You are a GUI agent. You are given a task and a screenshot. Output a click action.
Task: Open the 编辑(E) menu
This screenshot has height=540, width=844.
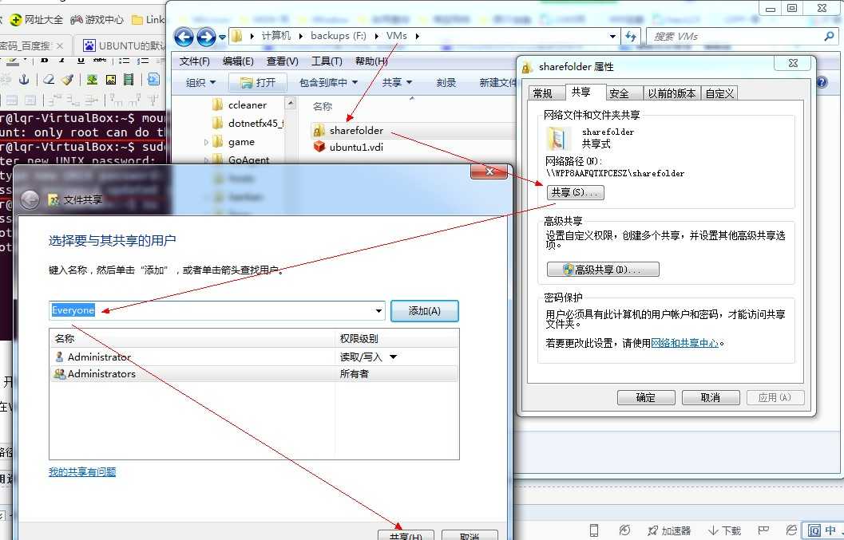(238, 61)
